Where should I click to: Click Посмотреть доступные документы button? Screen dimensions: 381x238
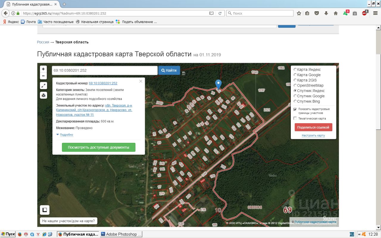tap(99, 147)
